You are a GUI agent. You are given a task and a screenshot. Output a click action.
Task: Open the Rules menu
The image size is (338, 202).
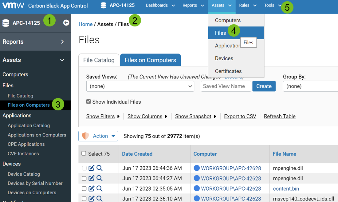[245, 5]
